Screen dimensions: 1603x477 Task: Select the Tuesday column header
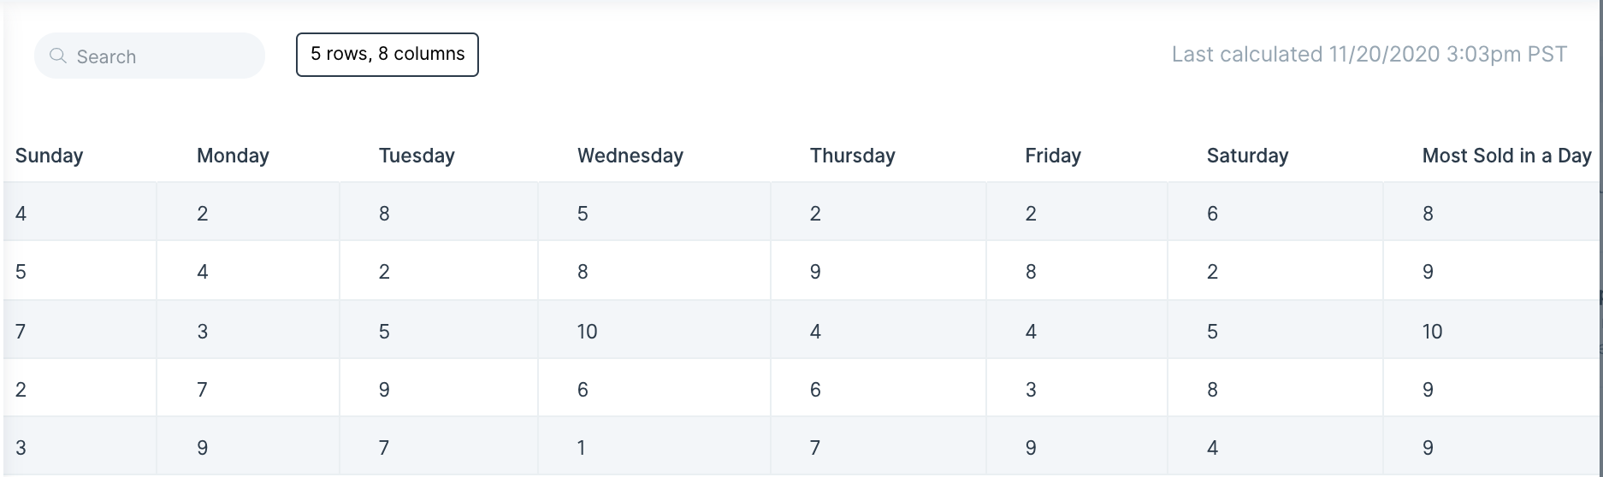[x=417, y=156]
